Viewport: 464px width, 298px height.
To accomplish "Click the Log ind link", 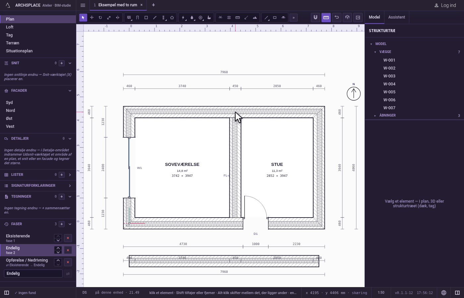I will pyautogui.click(x=445, y=5).
